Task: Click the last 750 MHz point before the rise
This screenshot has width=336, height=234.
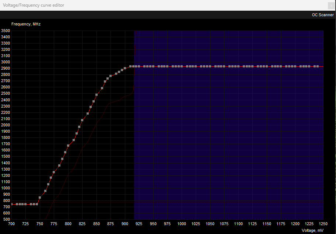Action: click(x=37, y=204)
